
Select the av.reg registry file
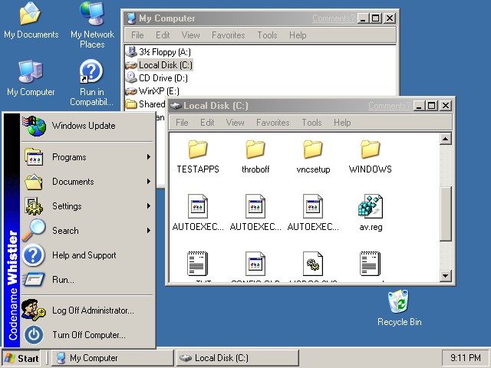371,213
